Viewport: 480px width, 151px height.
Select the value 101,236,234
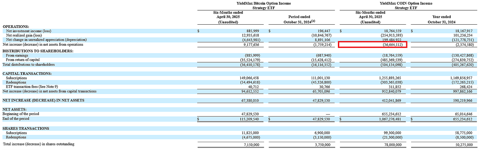click(x=463, y=35)
